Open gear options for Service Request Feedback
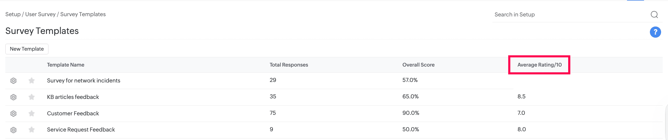This screenshot has height=140, width=668. tap(13, 130)
